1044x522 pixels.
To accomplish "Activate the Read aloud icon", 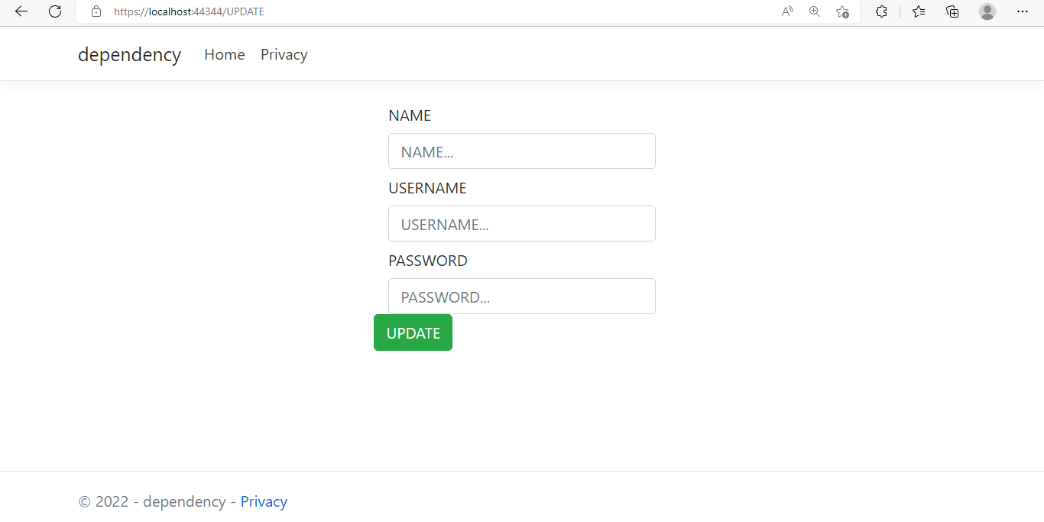I will 787,11.
